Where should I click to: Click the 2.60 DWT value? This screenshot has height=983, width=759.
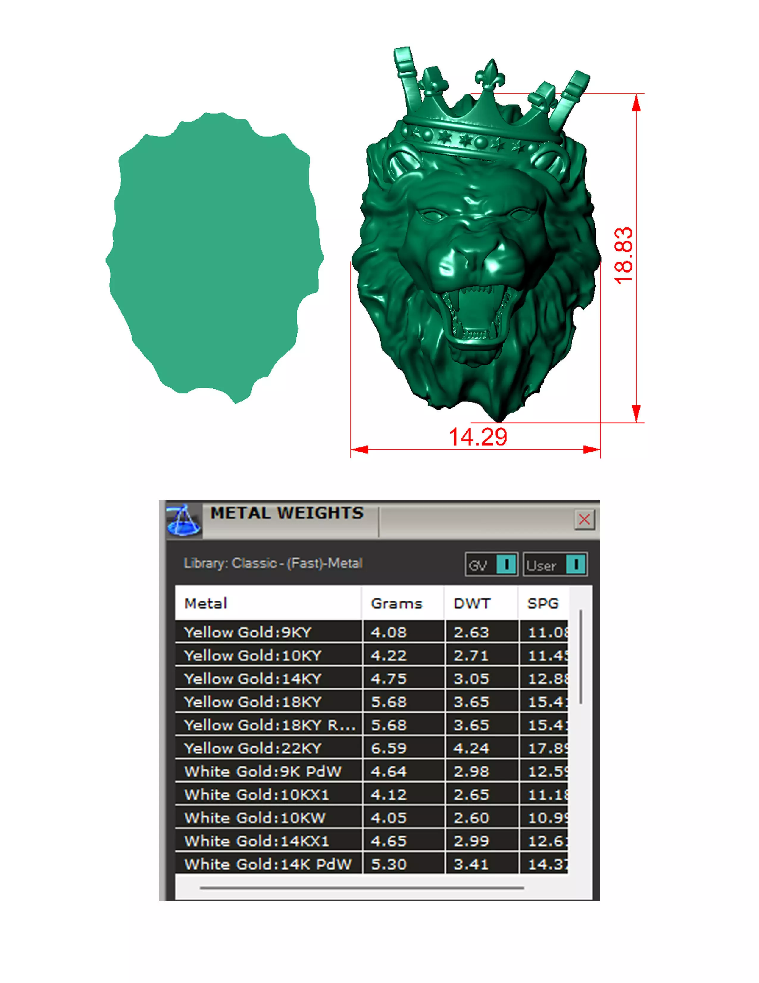pos(471,818)
